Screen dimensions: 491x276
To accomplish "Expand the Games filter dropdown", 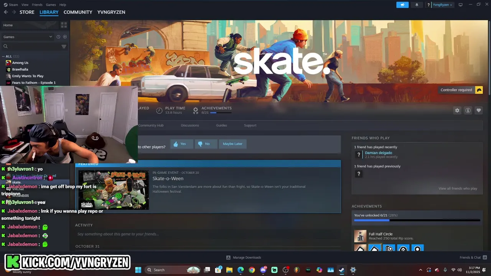I will pos(28,37).
